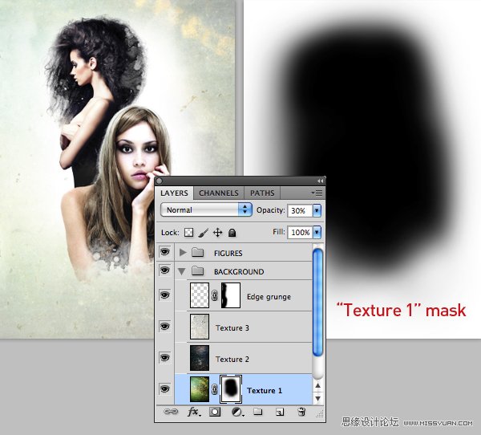Hide the FIGURES group
Image resolution: width=481 pixels, height=435 pixels.
[x=164, y=252]
